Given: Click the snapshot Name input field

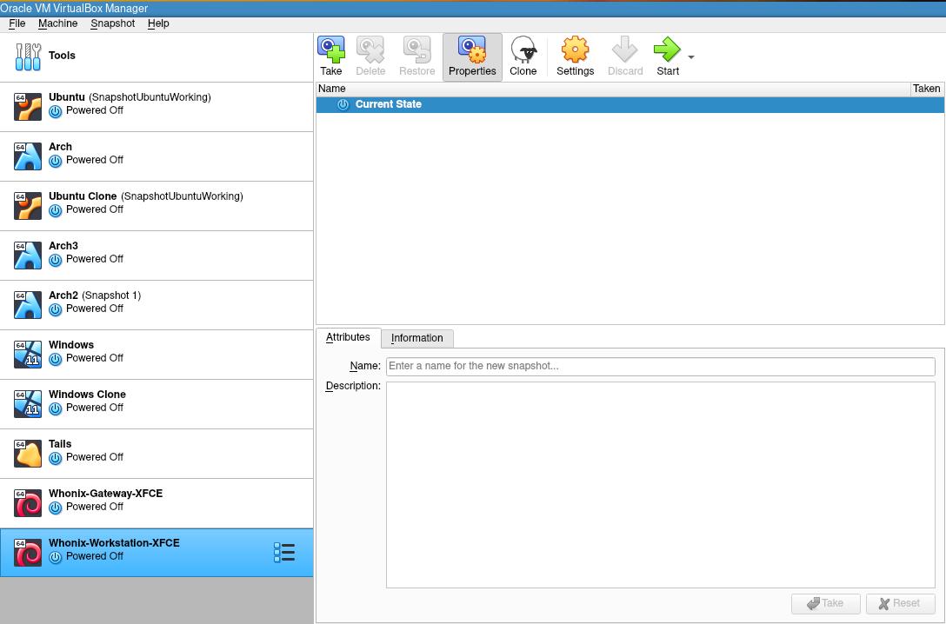Looking at the screenshot, I should 660,366.
